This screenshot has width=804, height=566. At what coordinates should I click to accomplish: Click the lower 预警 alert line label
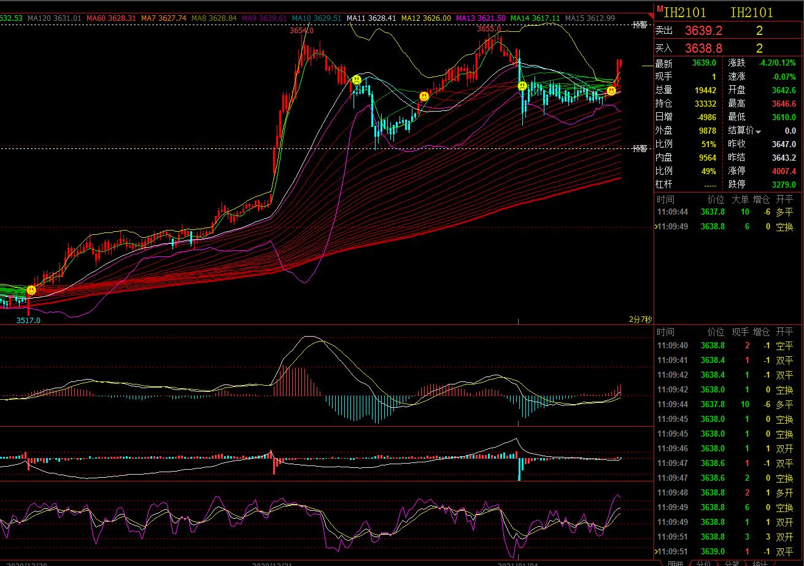(640, 148)
